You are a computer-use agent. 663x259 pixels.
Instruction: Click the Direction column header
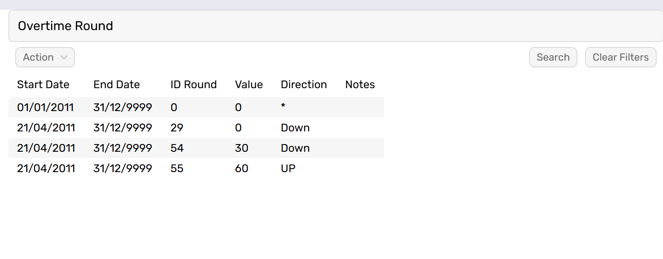304,85
